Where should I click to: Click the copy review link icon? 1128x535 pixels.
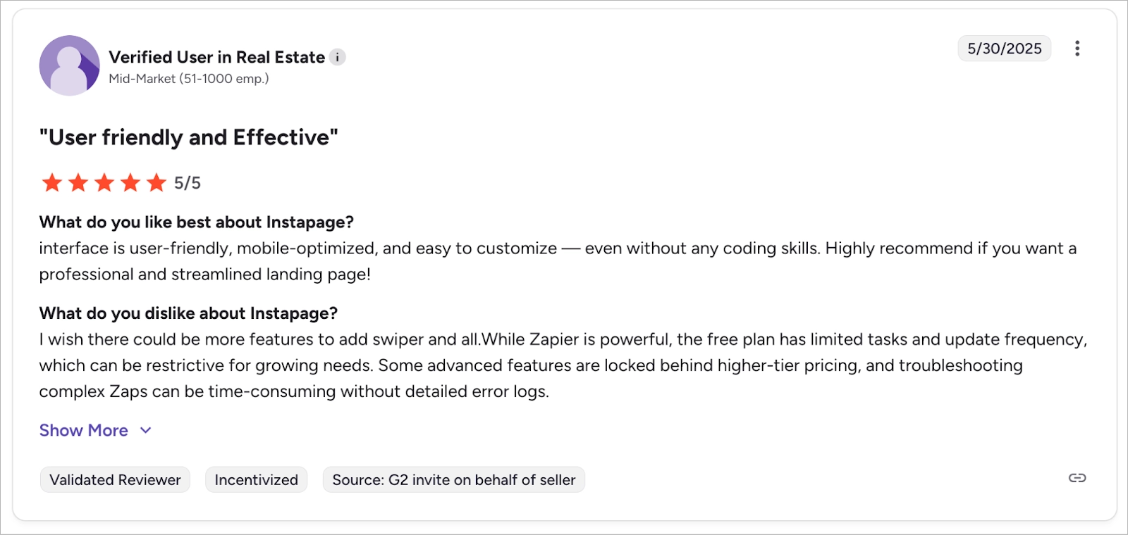[x=1077, y=479]
